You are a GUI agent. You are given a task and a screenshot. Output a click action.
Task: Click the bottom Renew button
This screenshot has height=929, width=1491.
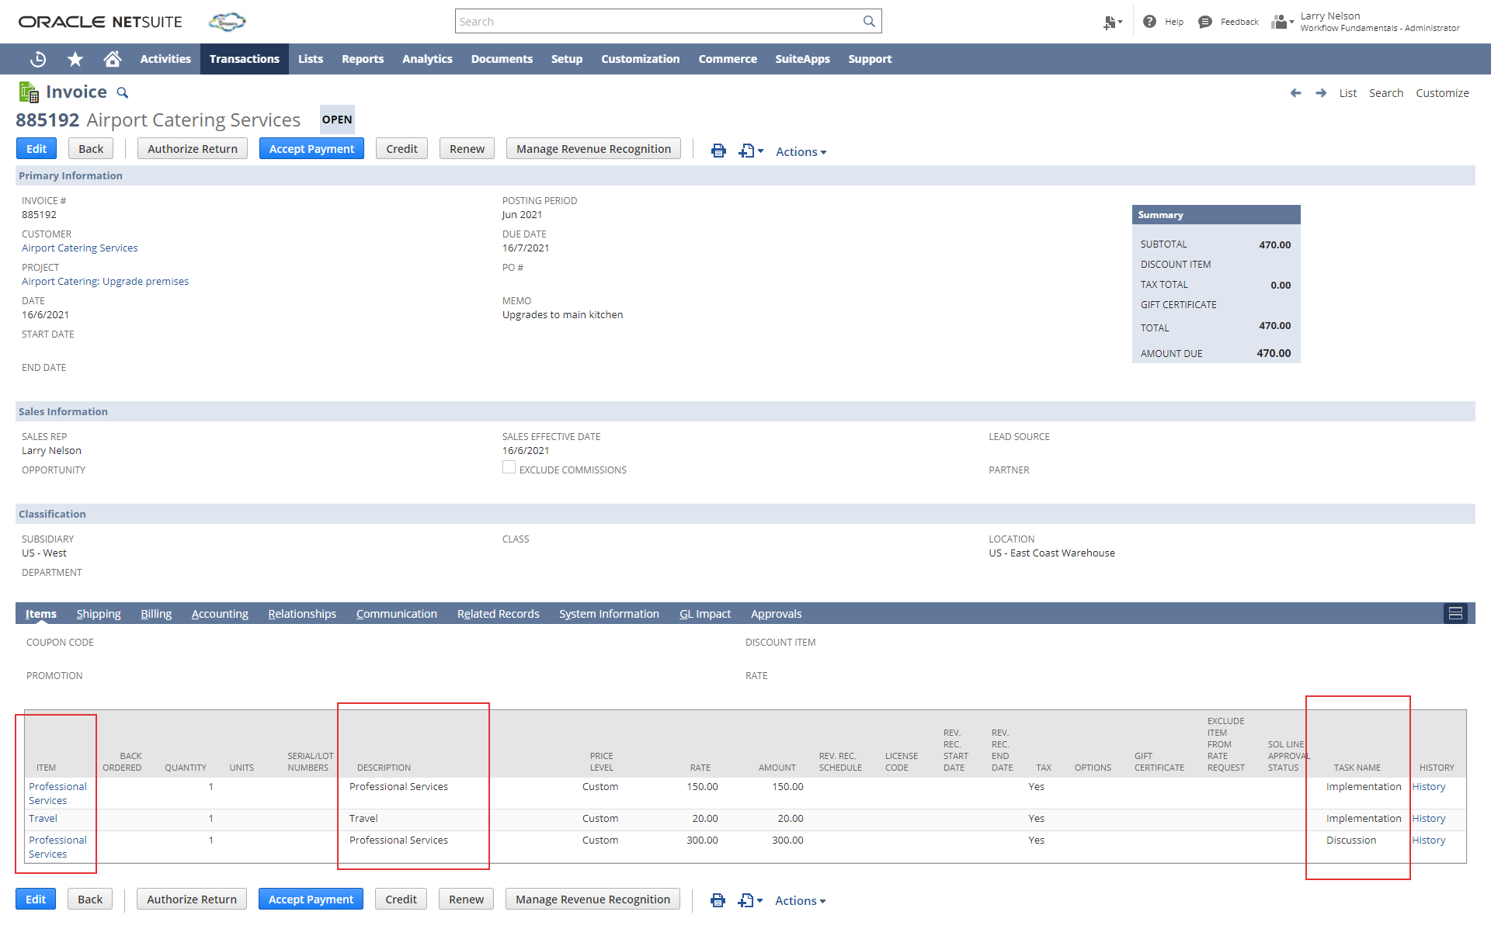466,899
